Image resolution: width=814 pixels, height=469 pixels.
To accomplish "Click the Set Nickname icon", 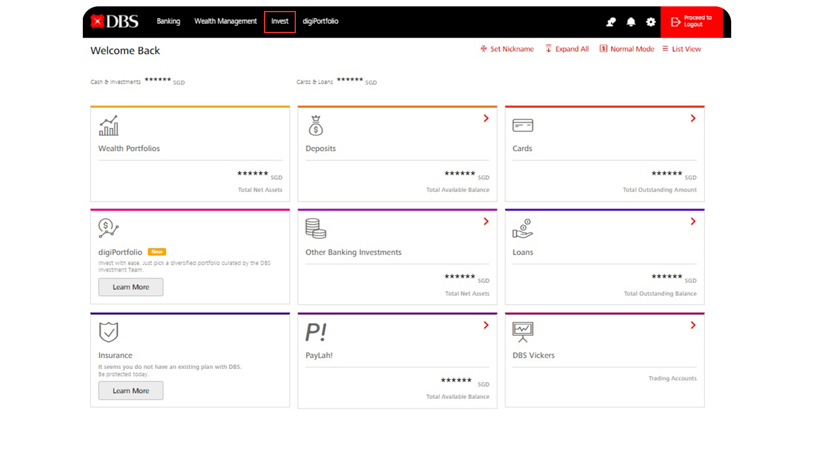I will coord(483,49).
